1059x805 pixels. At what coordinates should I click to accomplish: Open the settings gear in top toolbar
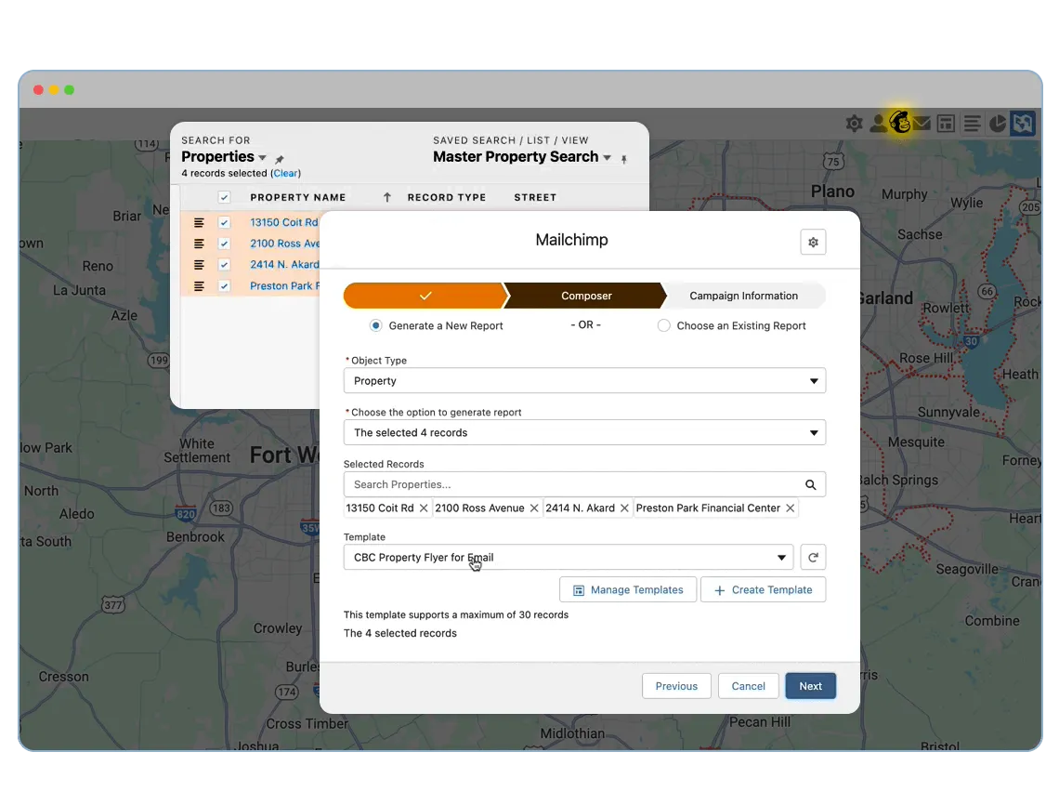855,124
